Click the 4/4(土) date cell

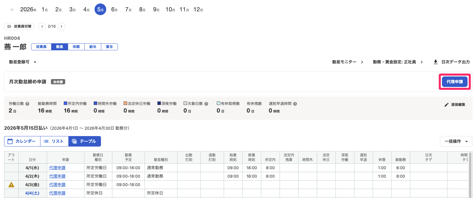pos(32,193)
